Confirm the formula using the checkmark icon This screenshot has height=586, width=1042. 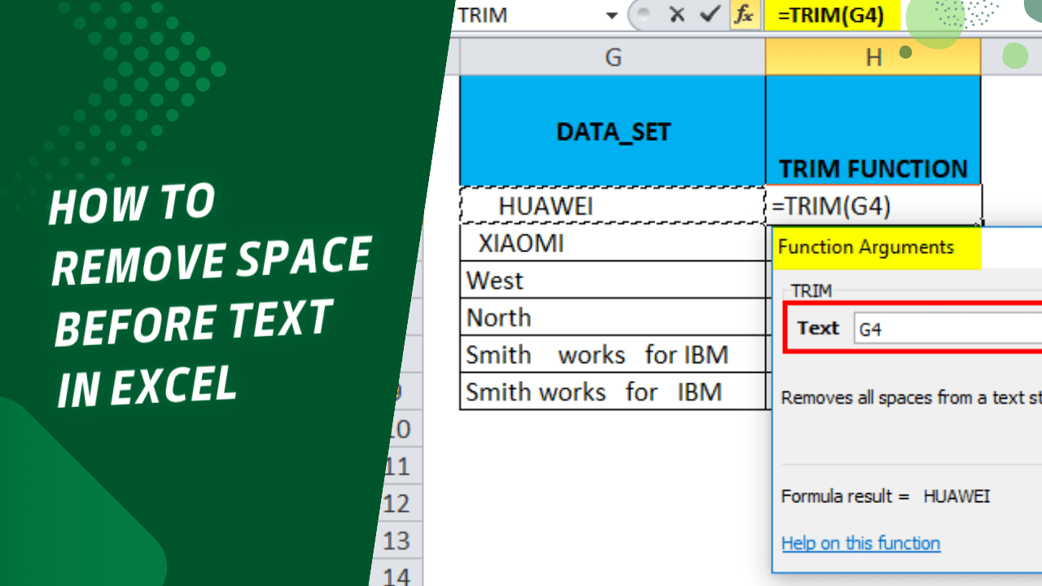click(x=707, y=14)
